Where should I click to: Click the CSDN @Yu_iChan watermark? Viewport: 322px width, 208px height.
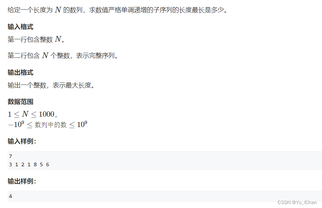pos(297,202)
